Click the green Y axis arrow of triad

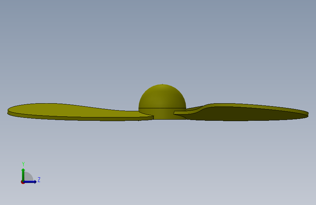(23, 174)
